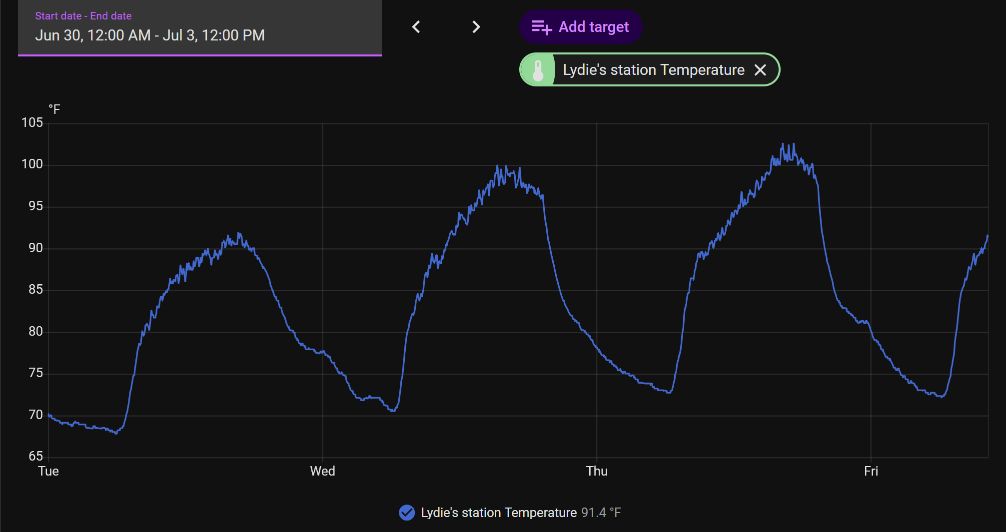Screen dimensions: 1006x532
Task: Click thermometer icon on temperature chip
Action: (538, 70)
